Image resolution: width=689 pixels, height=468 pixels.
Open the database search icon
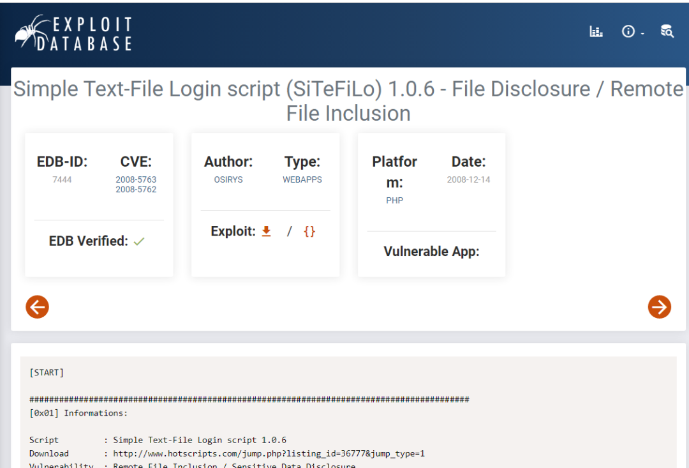[667, 31]
